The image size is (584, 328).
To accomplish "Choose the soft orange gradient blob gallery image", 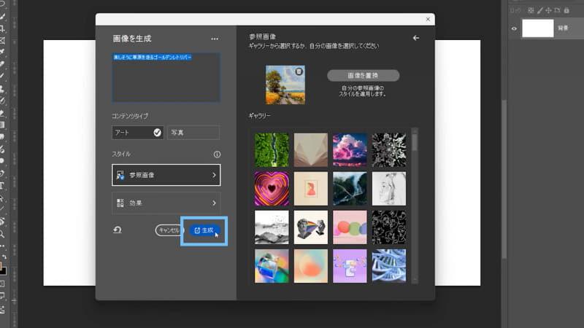I will [x=311, y=266].
